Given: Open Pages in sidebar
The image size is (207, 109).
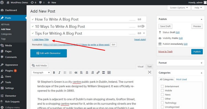Looking at the screenshot, I should [8, 51].
